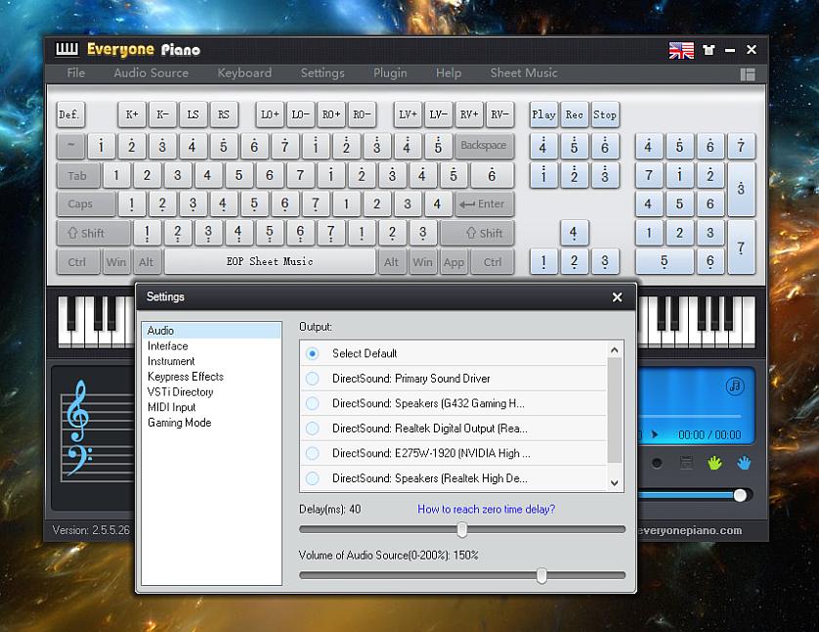Click the RO- right octave down button
819x632 pixels.
click(362, 114)
